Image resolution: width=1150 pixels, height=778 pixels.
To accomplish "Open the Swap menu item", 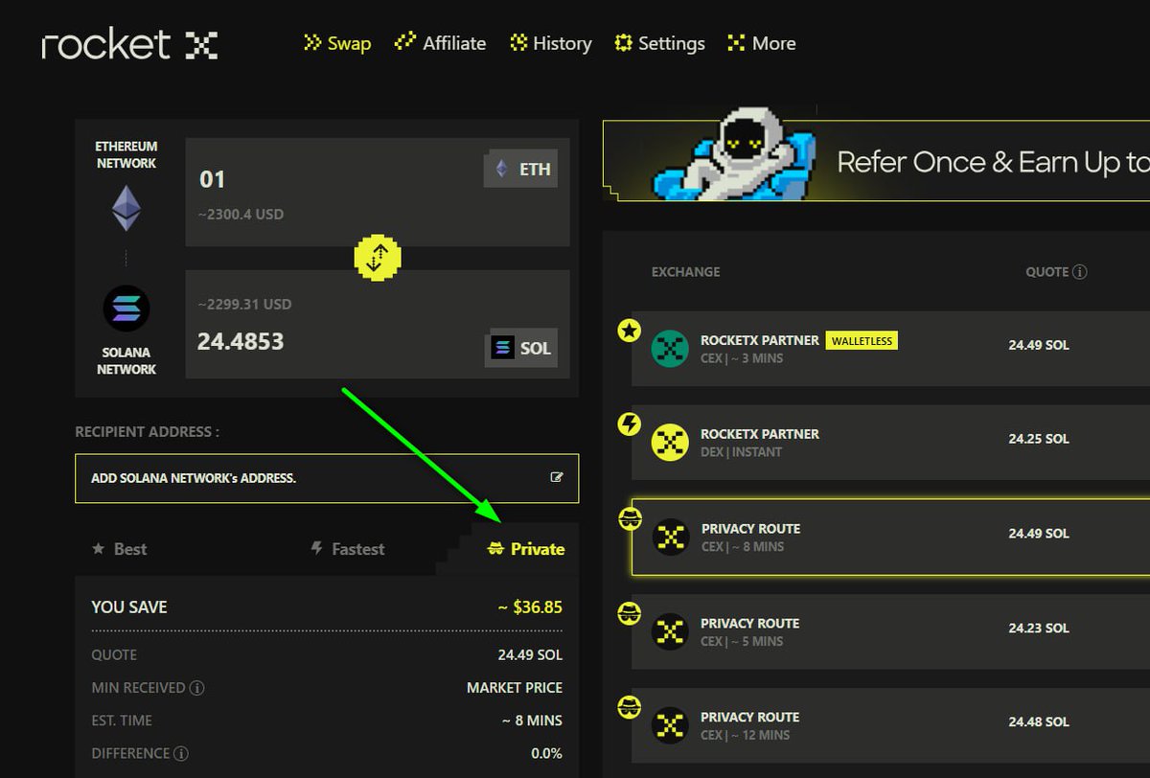I will pos(337,43).
